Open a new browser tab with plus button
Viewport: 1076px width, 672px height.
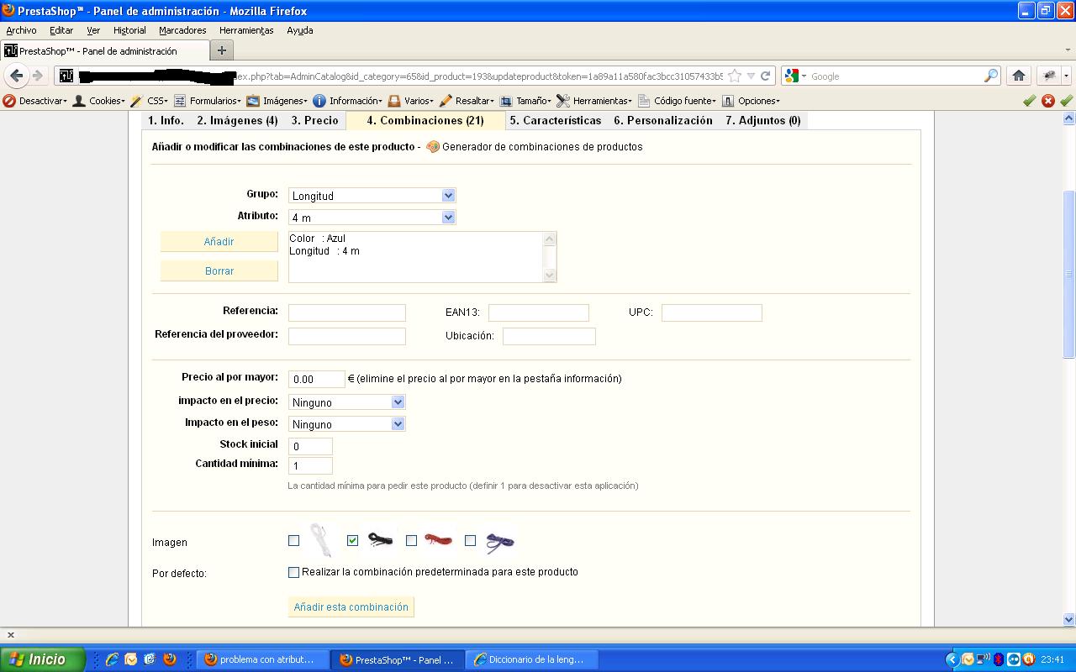coord(222,50)
